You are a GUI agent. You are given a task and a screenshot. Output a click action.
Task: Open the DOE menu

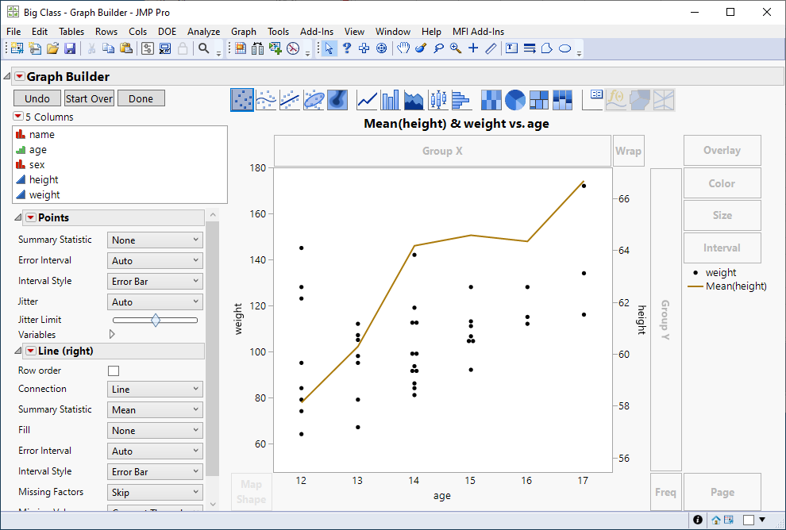pyautogui.click(x=167, y=32)
